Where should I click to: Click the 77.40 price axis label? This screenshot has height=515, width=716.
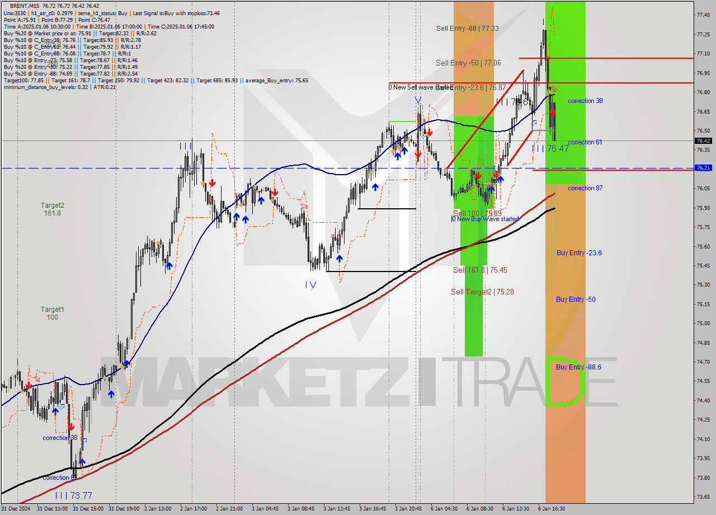[x=703, y=15]
